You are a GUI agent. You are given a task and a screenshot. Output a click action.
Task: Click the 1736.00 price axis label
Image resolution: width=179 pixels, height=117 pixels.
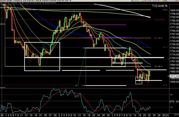(x=174, y=44)
